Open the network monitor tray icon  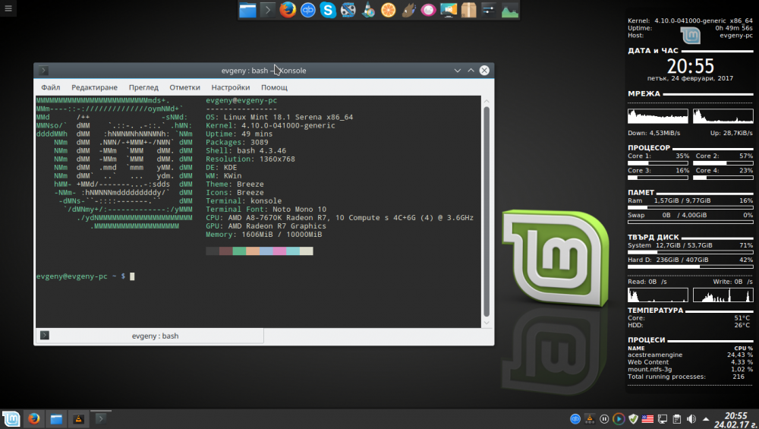point(662,419)
